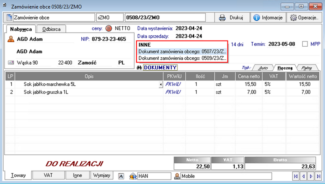Open the Informacje button
Image resolution: width=325 pixels, height=184 pixels.
pos(269,17)
